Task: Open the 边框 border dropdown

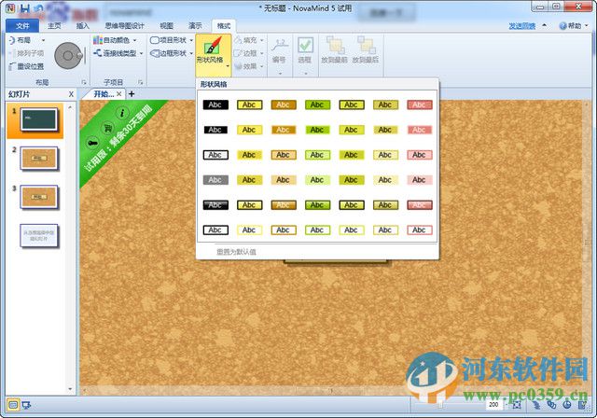Action: click(249, 53)
